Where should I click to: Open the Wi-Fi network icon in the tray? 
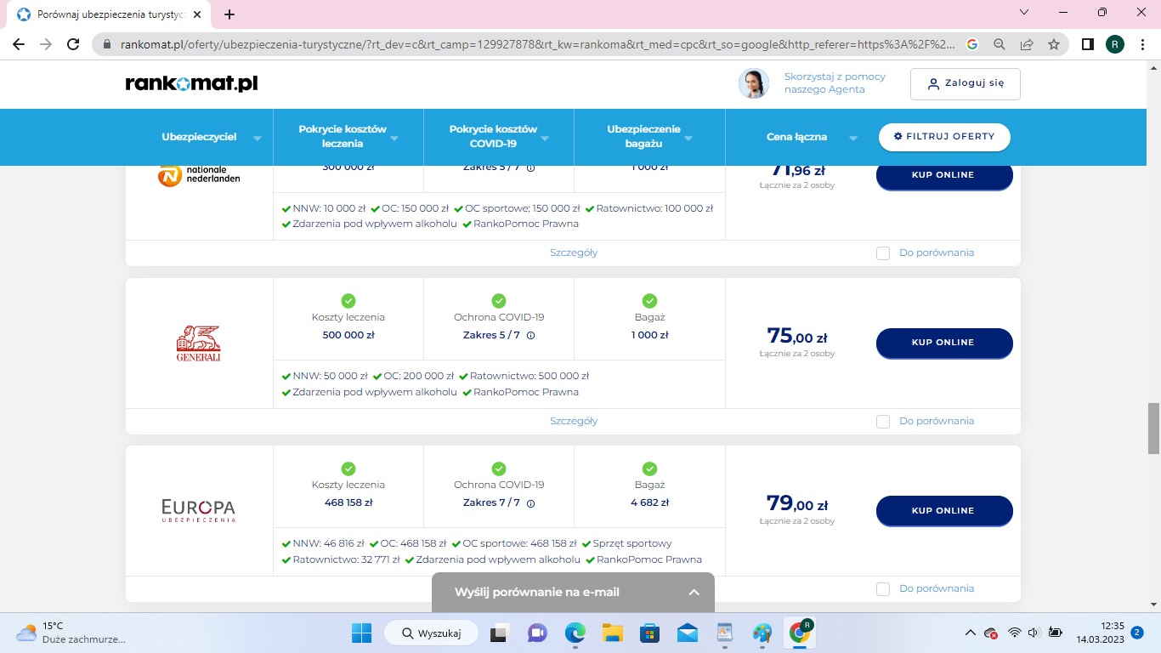pos(1014,633)
